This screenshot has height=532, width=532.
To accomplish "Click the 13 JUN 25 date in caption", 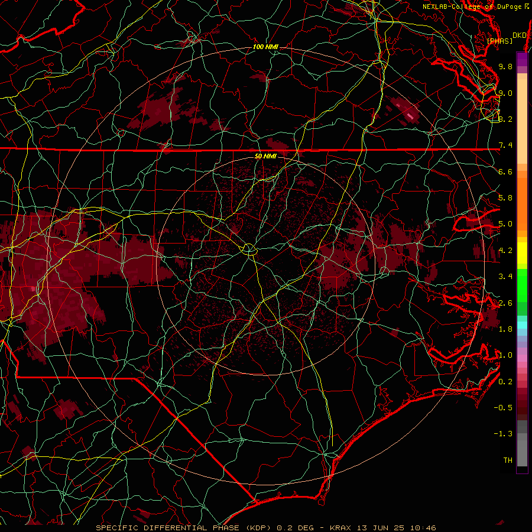I will click(x=381, y=528).
